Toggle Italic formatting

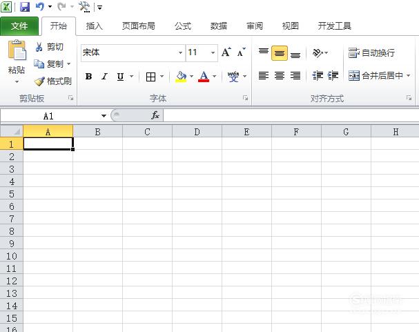pos(104,77)
